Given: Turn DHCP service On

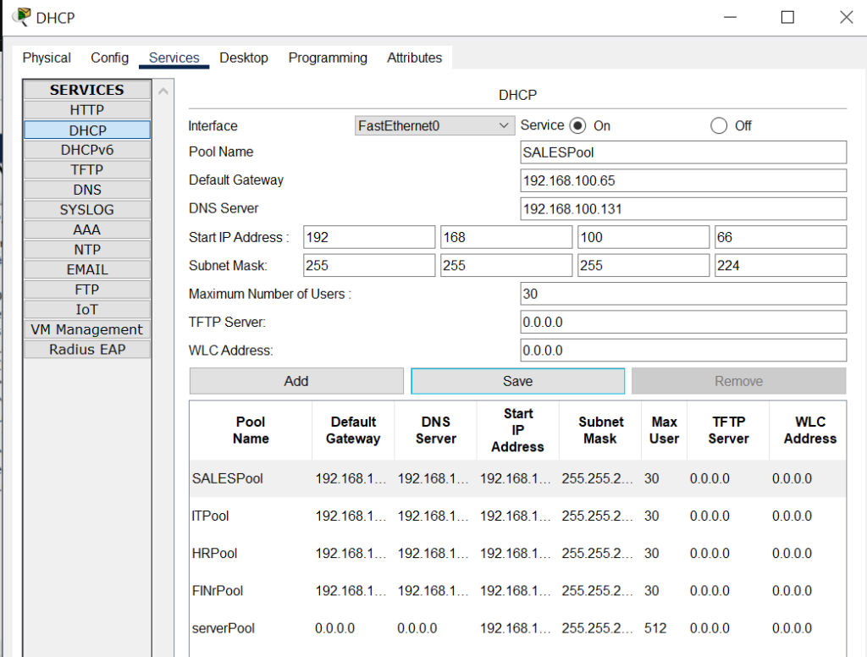Looking at the screenshot, I should click(x=577, y=125).
